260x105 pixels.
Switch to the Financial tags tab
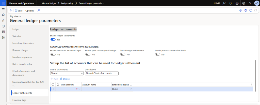pos(19,100)
